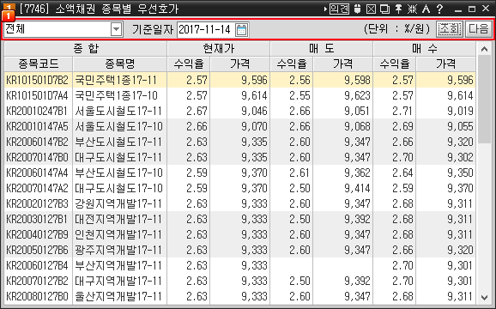Close the 소액채권 종목별 우선호가 window
The height and width of the screenshot is (309, 496).
click(x=486, y=9)
